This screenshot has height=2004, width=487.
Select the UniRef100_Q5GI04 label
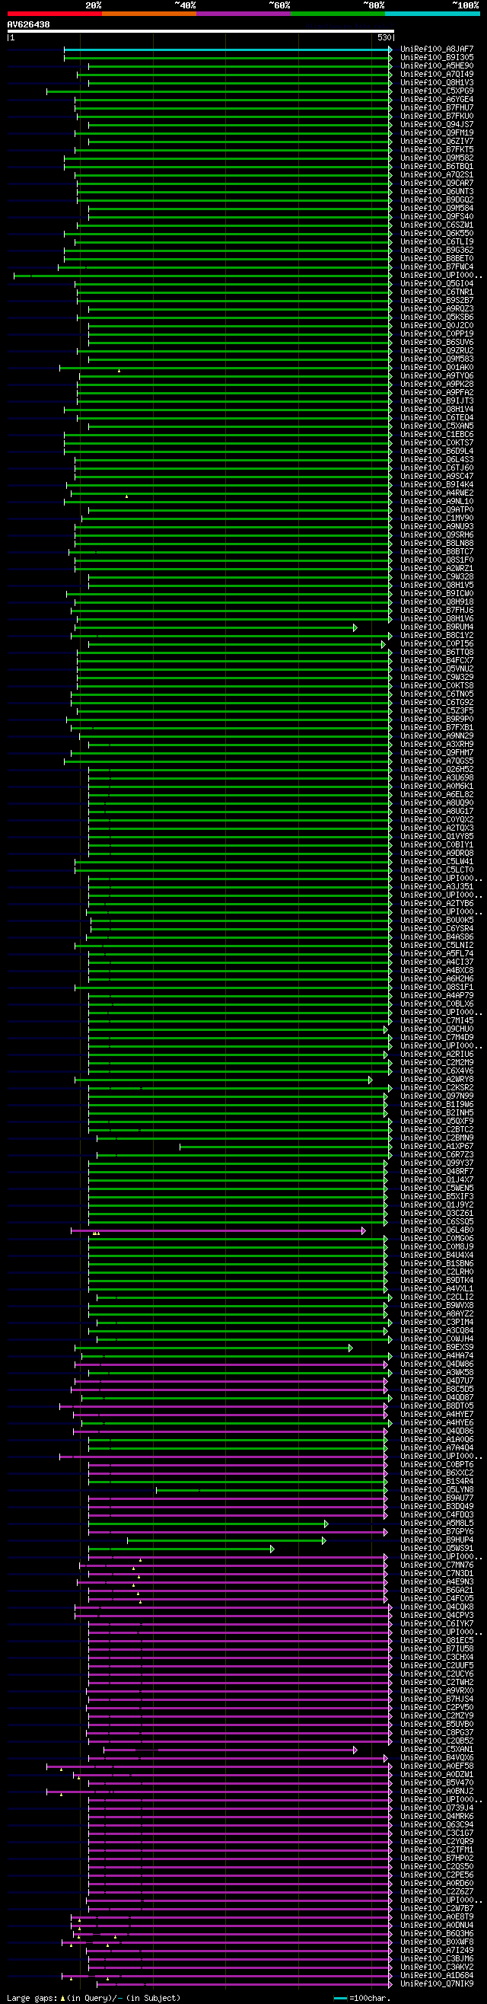[438, 284]
